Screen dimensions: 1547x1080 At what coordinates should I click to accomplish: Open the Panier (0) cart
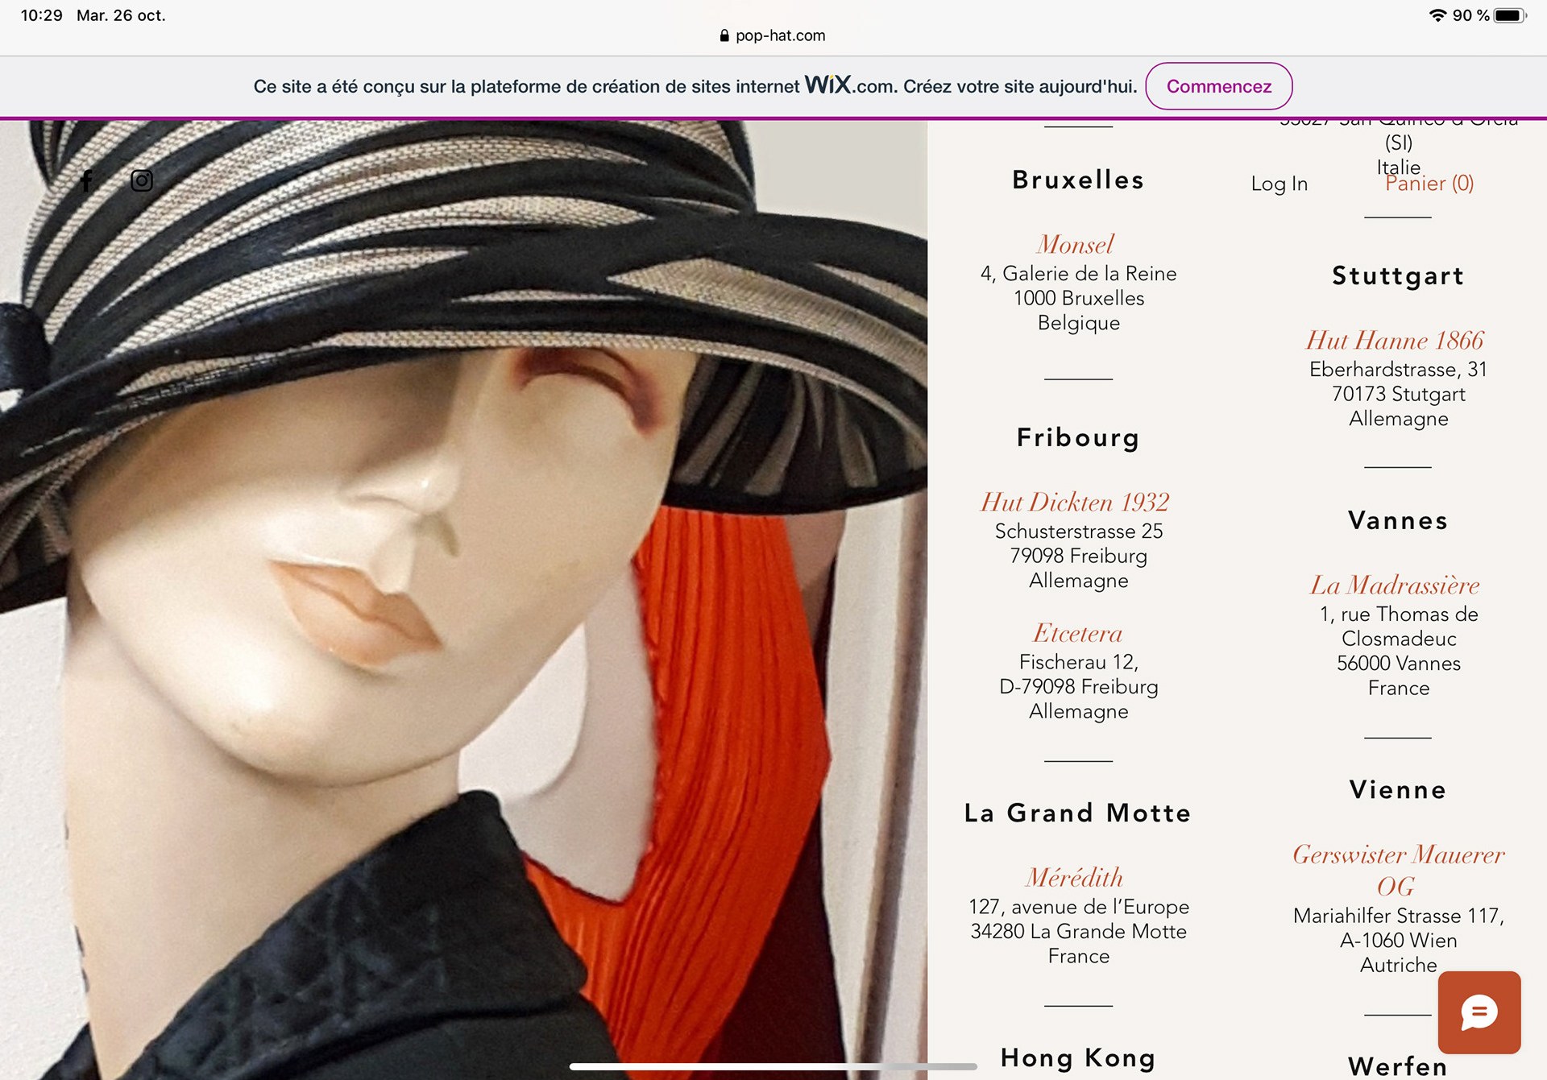1429,184
